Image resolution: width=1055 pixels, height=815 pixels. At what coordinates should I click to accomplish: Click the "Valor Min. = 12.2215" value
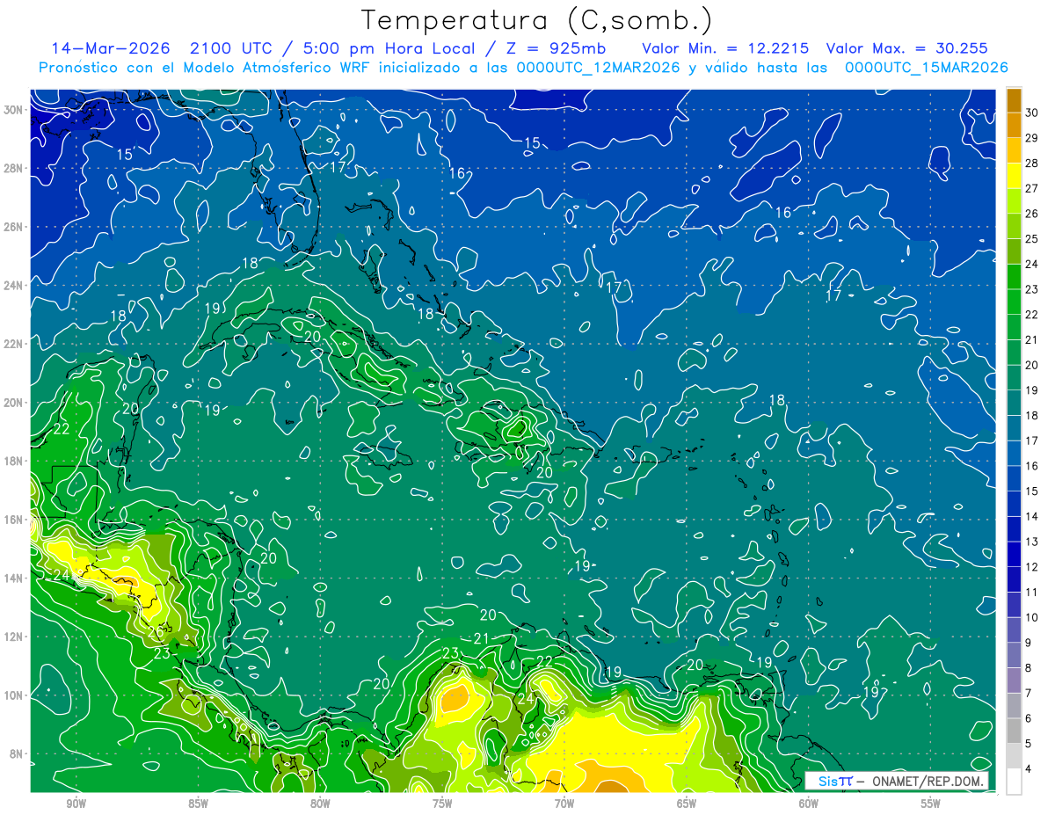[x=725, y=48]
